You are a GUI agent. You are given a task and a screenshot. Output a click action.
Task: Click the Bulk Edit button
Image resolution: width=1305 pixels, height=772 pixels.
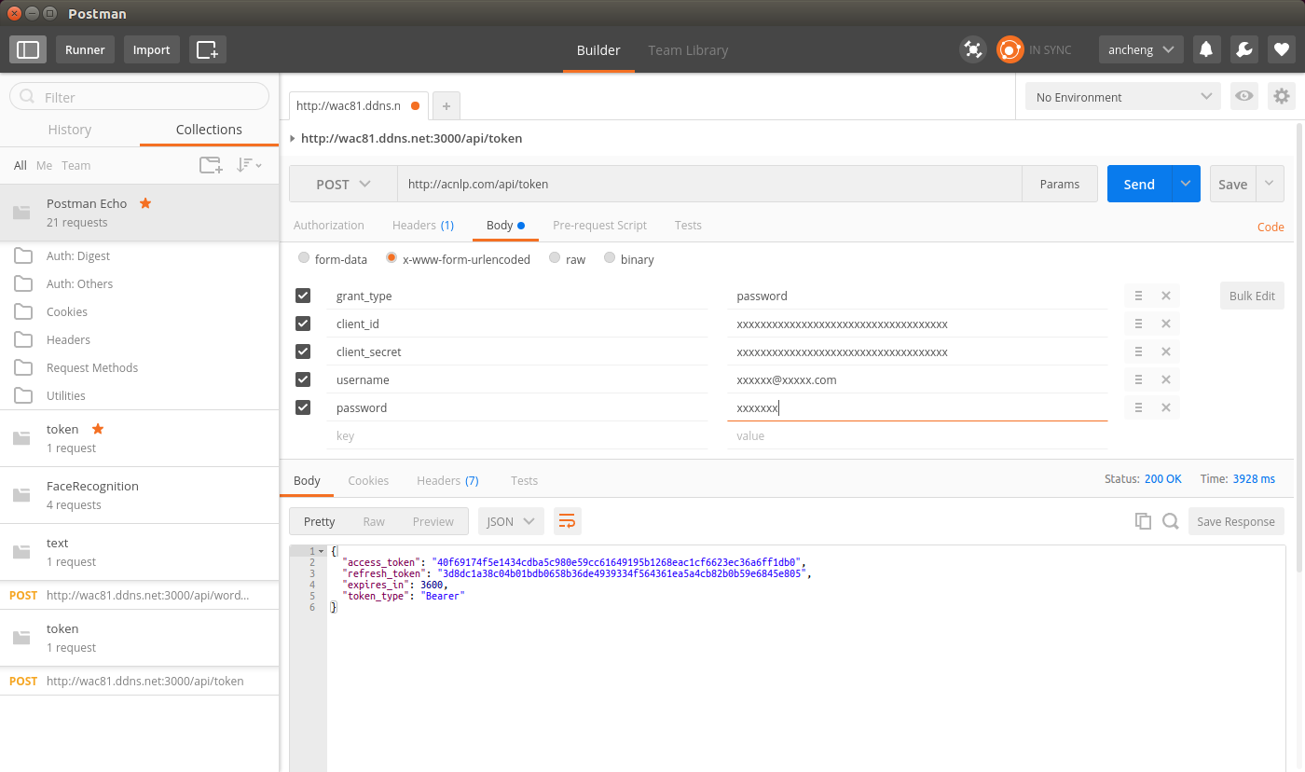pyautogui.click(x=1252, y=296)
